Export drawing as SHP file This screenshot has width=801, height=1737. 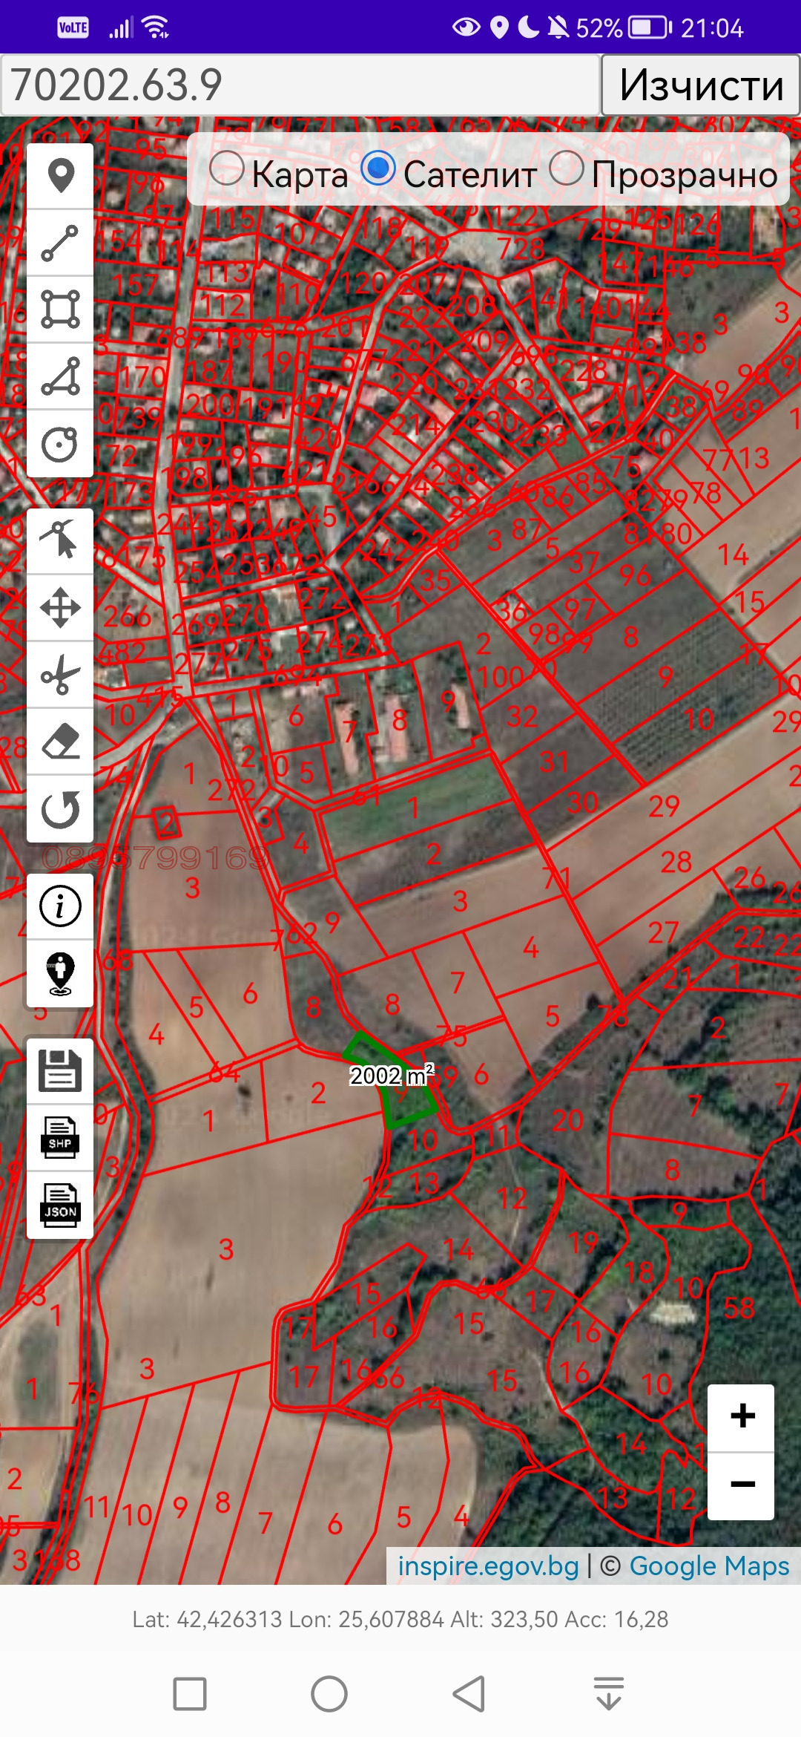tap(60, 1137)
